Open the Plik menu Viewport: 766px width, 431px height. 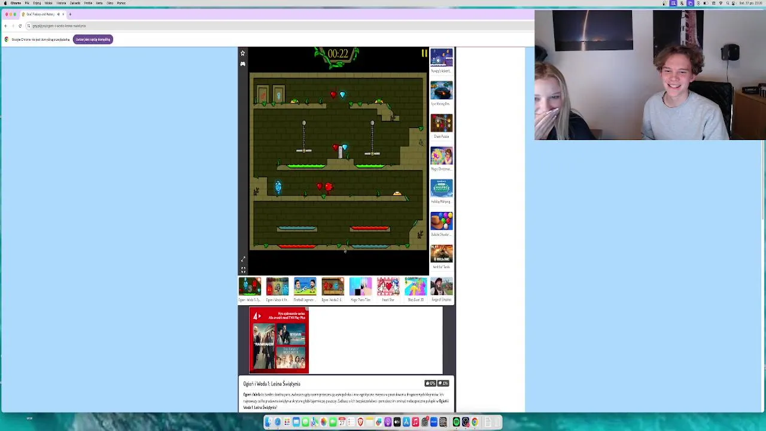point(27,3)
